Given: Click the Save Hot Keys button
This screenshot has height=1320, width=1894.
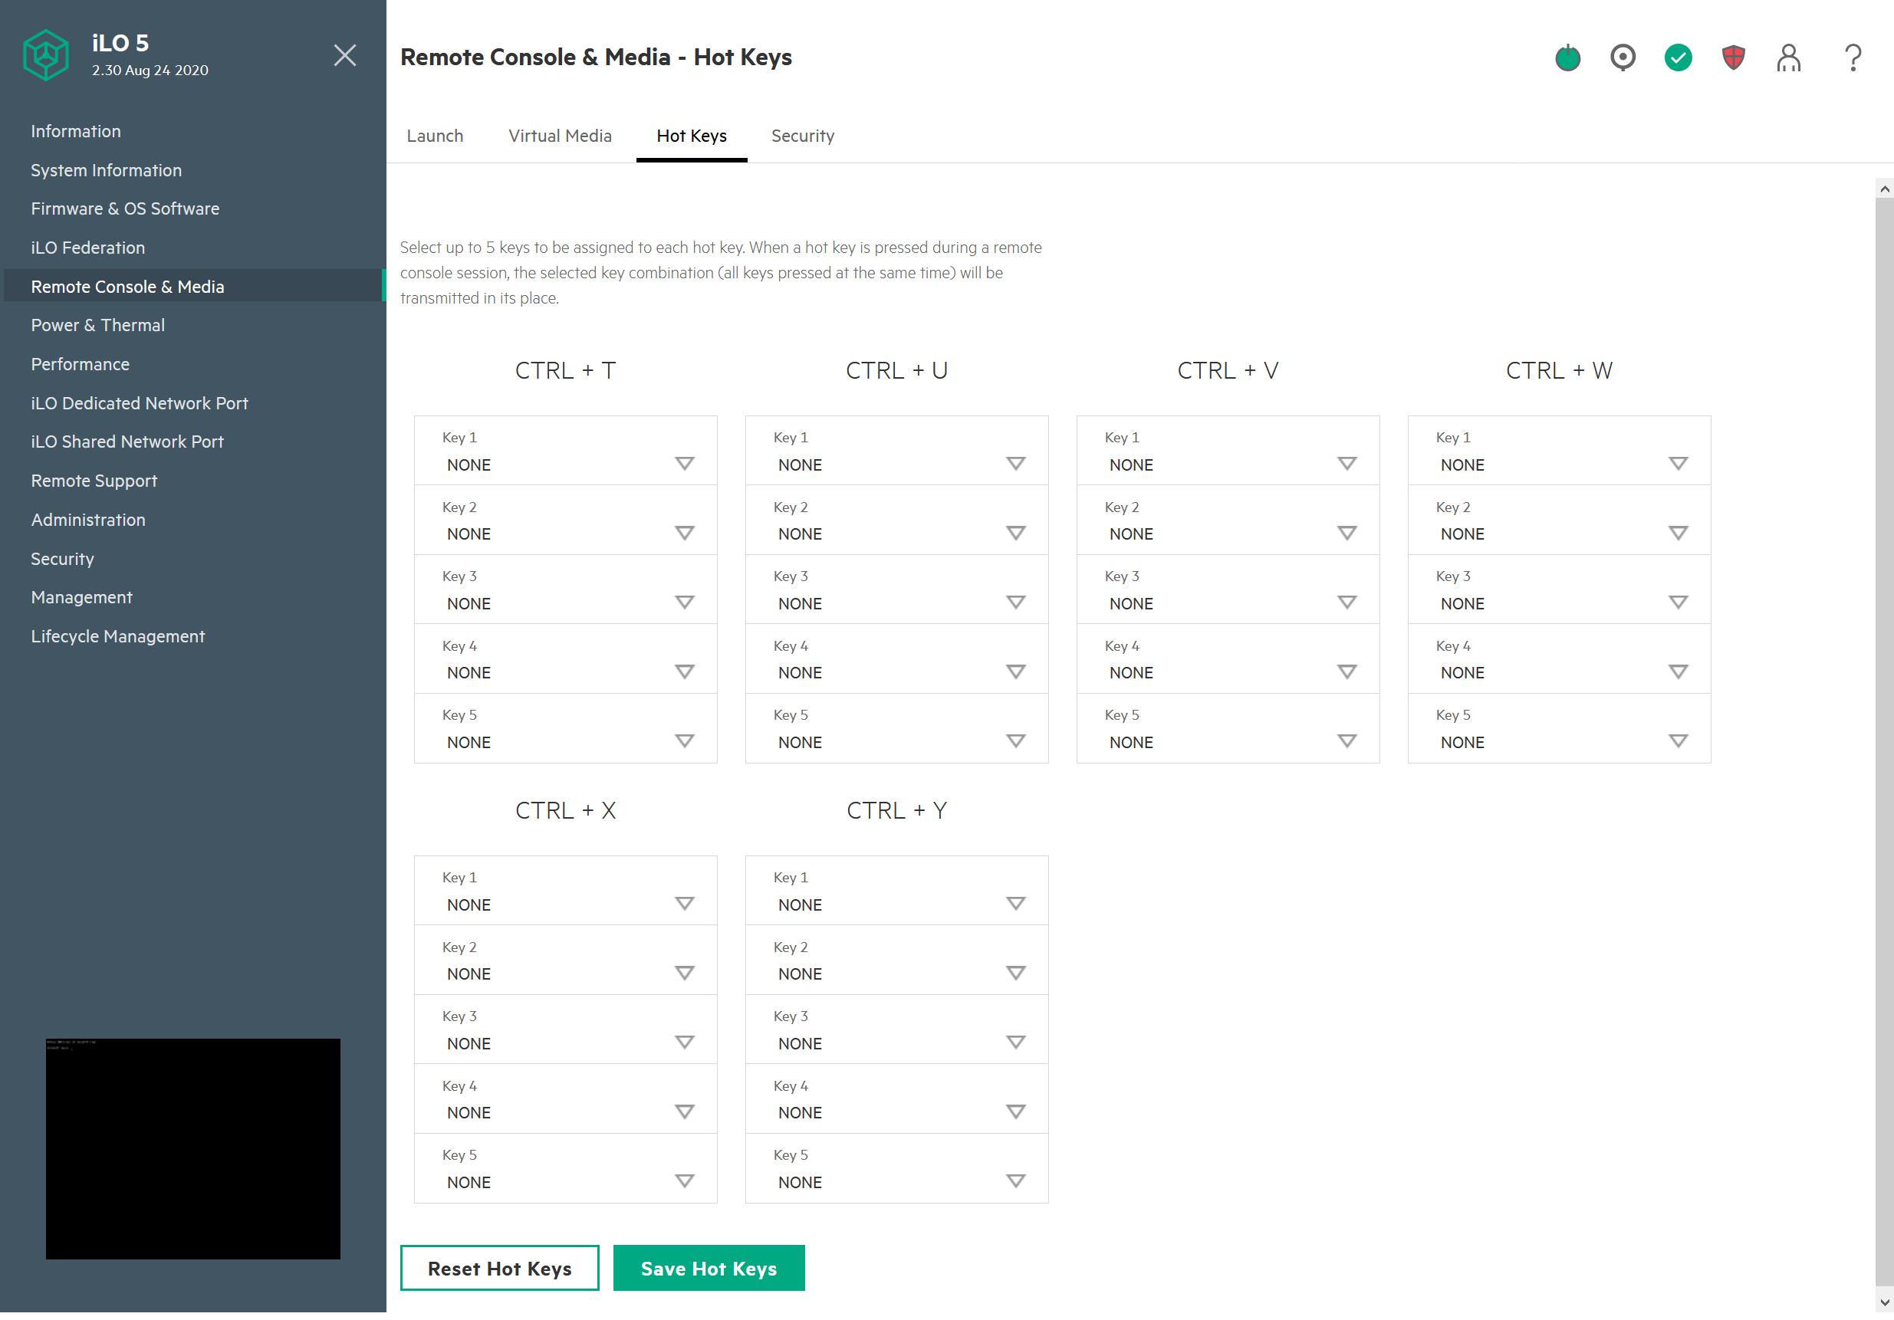Looking at the screenshot, I should click(x=709, y=1268).
